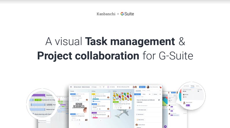The image size is (230, 128).
Task: Open the 'Meal planning with Kanbanchi' card in the Writing list
Action: pos(101,115)
